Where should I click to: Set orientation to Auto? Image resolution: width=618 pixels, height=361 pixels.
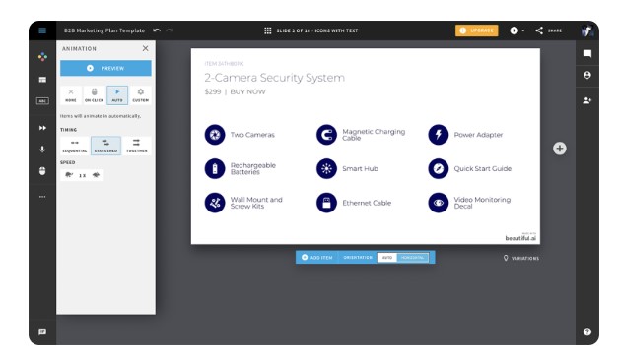(x=387, y=257)
